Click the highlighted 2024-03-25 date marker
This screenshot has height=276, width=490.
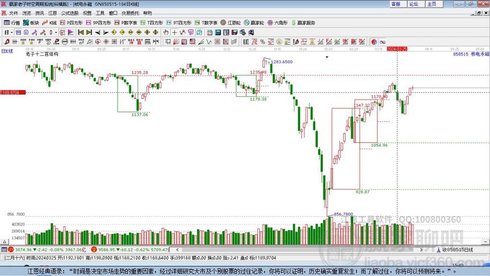point(397,49)
